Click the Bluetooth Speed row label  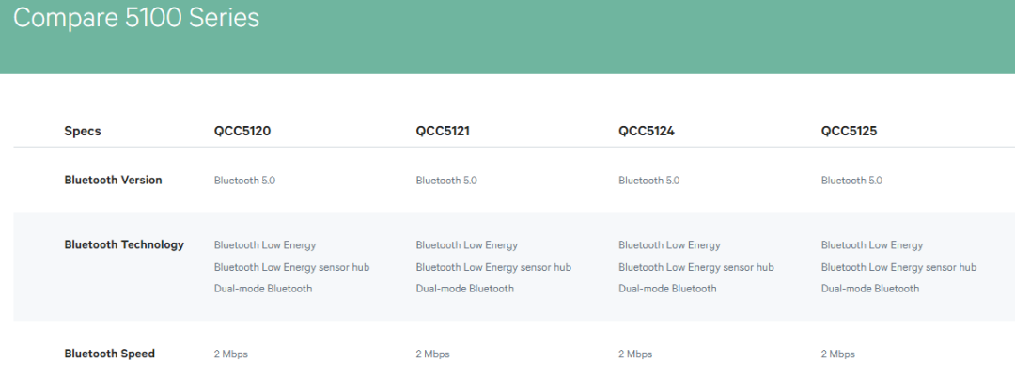click(x=109, y=354)
